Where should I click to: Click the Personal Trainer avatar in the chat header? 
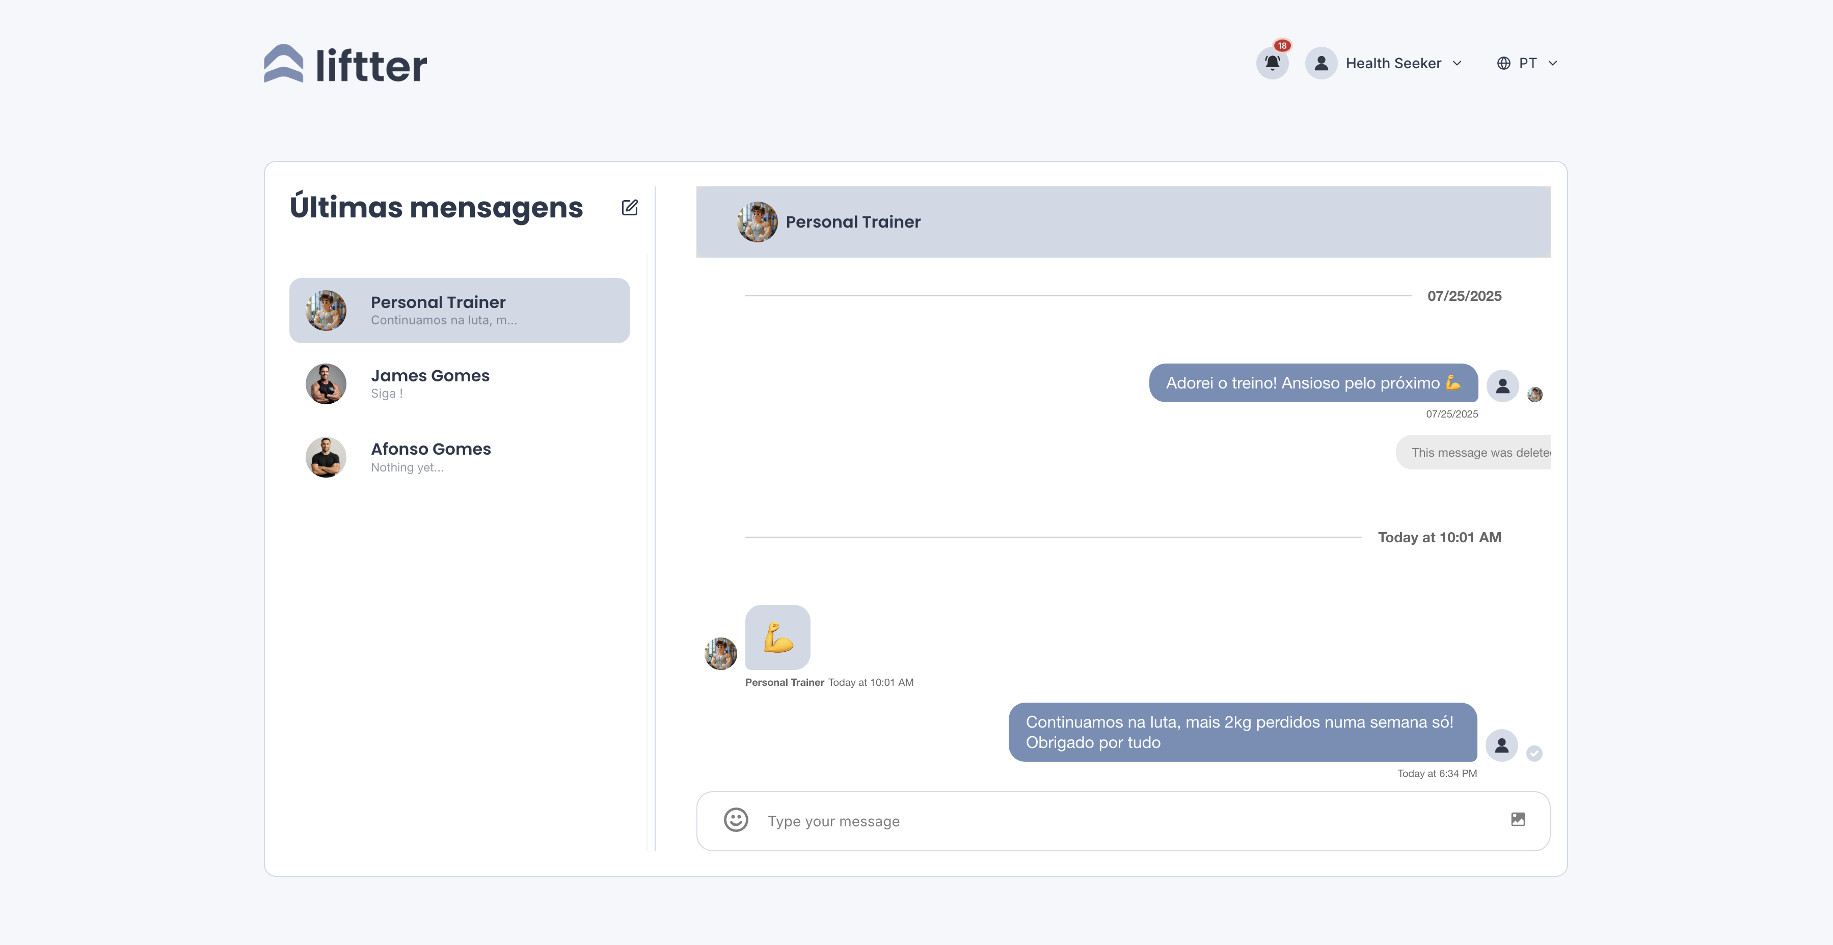[757, 221]
